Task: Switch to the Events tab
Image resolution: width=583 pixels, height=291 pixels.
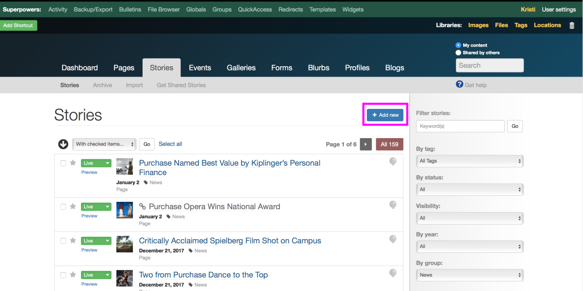Action: pos(200,67)
